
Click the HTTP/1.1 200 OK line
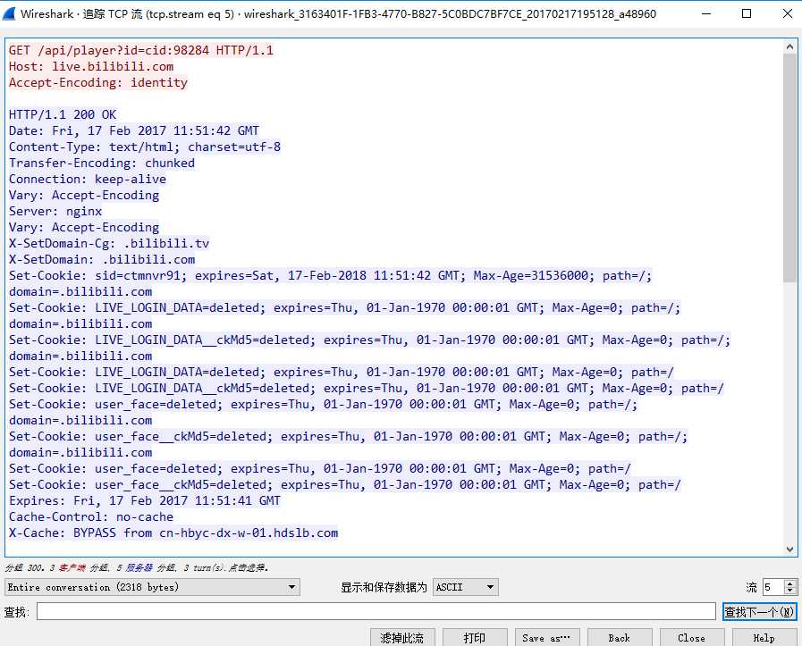tap(63, 114)
